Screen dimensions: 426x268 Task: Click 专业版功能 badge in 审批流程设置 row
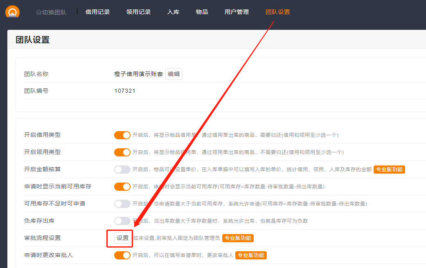[x=238, y=238]
